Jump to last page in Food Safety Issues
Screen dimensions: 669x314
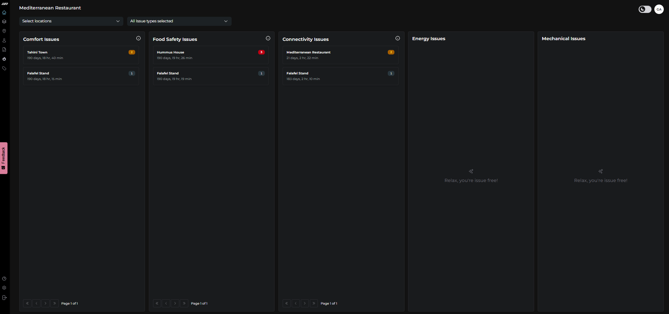coord(184,304)
